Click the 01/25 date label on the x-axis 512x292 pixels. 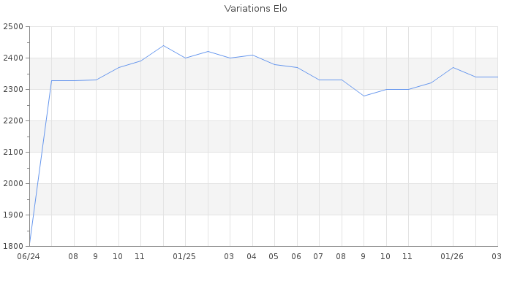tap(184, 256)
